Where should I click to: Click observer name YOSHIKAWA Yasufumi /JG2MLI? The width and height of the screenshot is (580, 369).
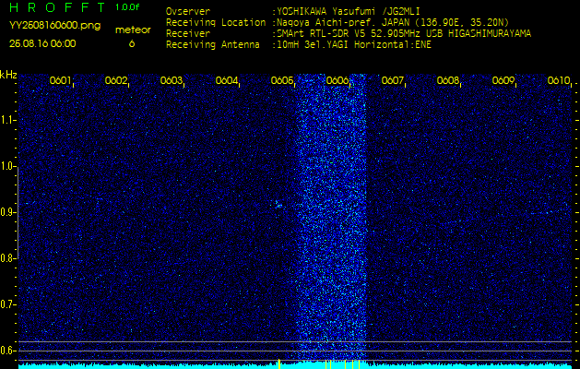tap(349, 11)
